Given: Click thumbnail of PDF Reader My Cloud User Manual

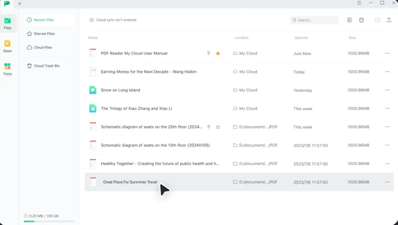Looking at the screenshot, I should pos(93,53).
